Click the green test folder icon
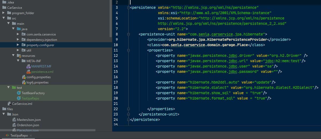The width and height of the screenshot is (321, 139). [x=14, y=88]
